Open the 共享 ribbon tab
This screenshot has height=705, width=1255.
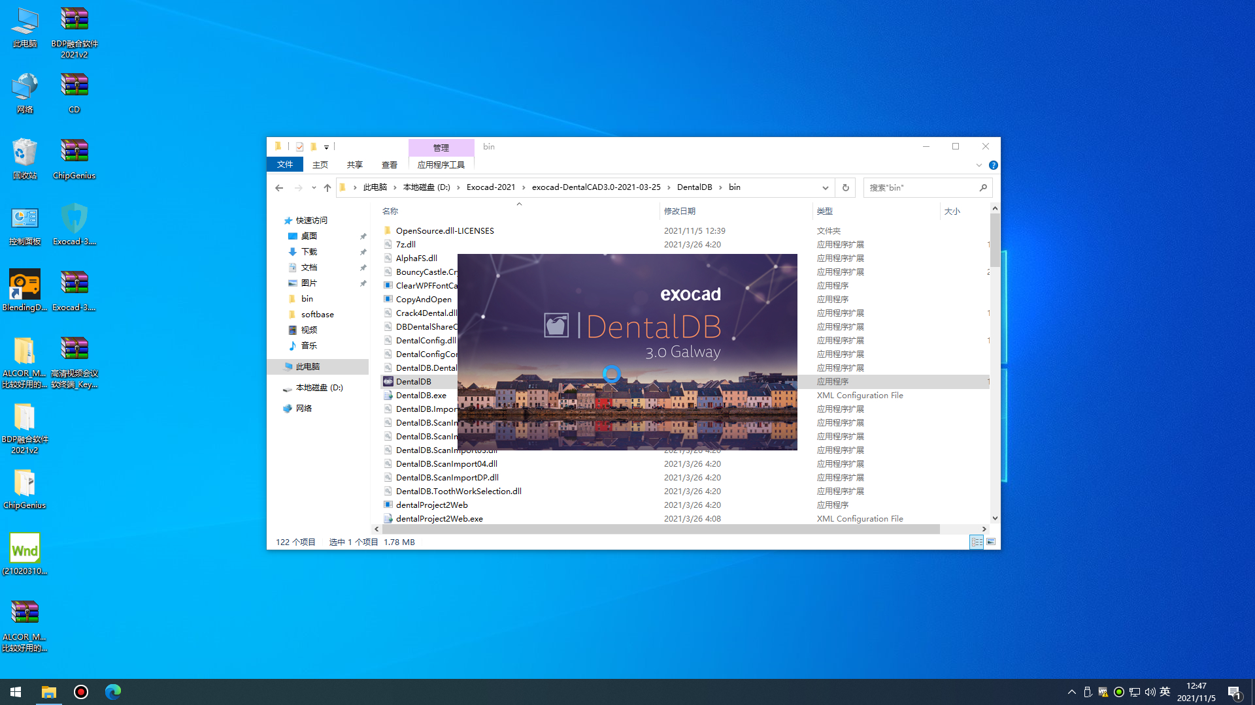pos(355,164)
